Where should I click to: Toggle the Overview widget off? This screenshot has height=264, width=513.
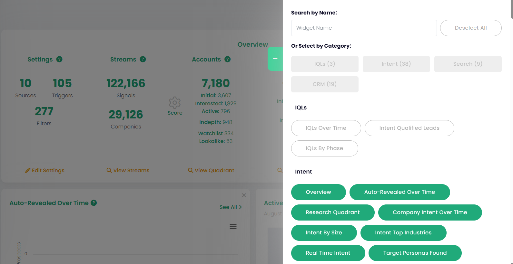(318, 192)
